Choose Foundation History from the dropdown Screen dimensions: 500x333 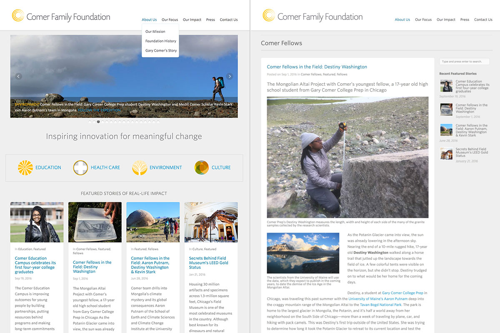pos(160,41)
